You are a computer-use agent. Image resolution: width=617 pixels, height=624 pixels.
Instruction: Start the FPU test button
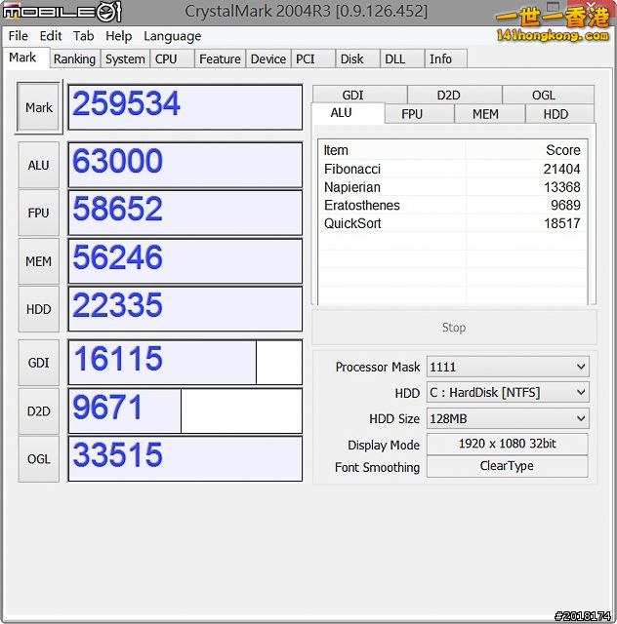click(x=39, y=213)
